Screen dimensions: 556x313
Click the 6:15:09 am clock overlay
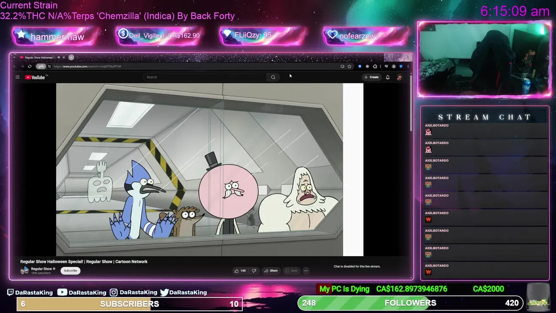pos(515,11)
